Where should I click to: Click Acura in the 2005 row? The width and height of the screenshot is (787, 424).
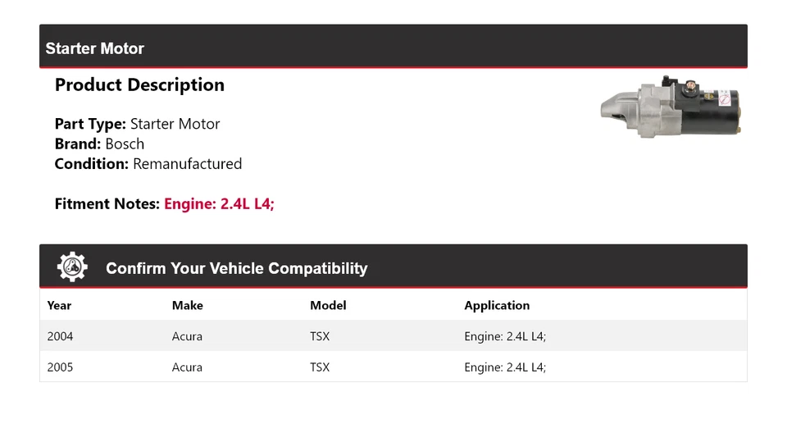pos(187,367)
